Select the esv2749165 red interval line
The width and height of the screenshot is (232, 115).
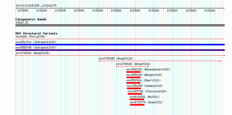(x=160, y=61)
